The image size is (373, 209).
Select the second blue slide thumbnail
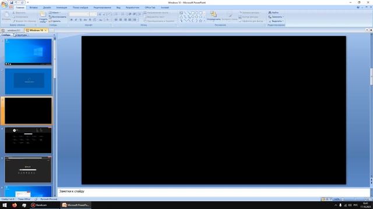tap(28, 81)
